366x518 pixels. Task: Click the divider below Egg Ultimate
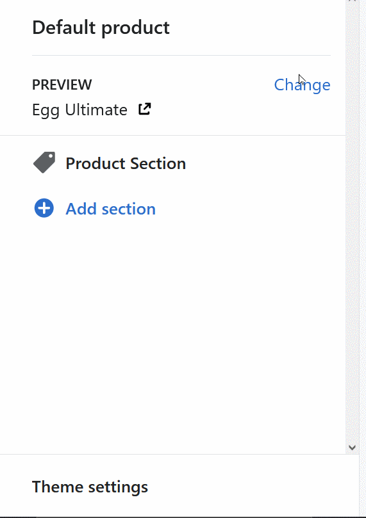172,136
